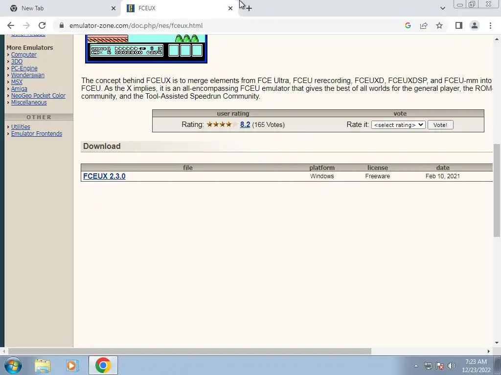Open Google icon in the address bar
The width and height of the screenshot is (501, 375).
click(408, 25)
